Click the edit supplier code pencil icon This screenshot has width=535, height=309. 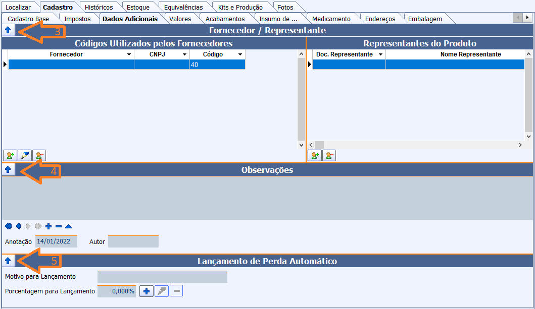(x=25, y=155)
